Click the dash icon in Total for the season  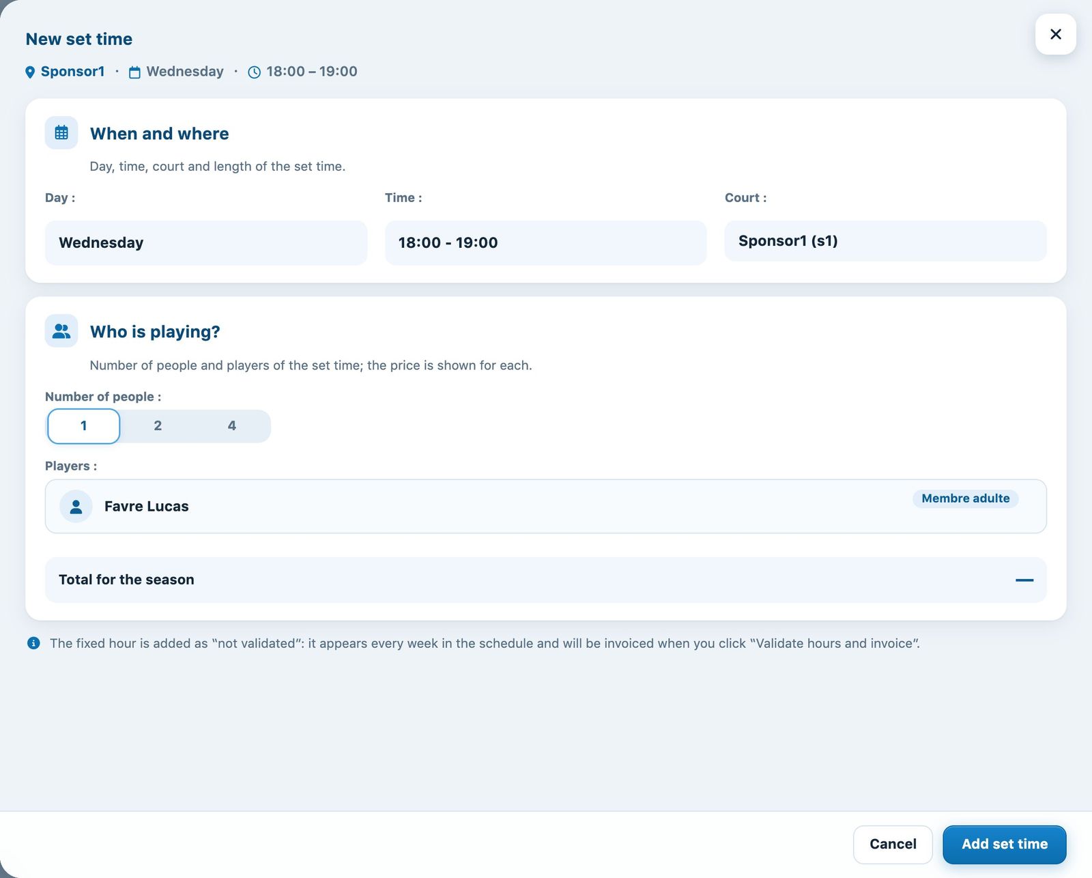(1024, 580)
